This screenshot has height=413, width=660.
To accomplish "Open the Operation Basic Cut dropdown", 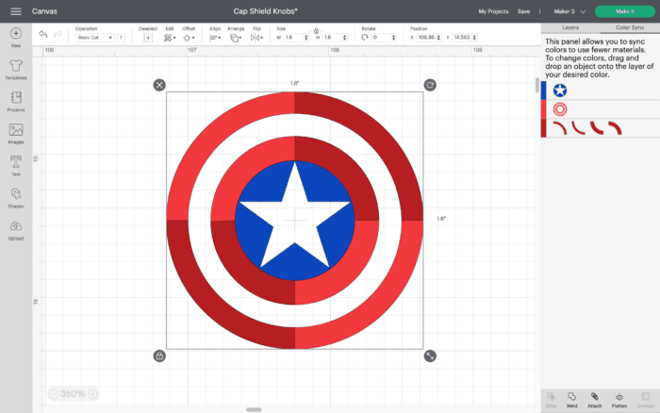I will [x=95, y=38].
